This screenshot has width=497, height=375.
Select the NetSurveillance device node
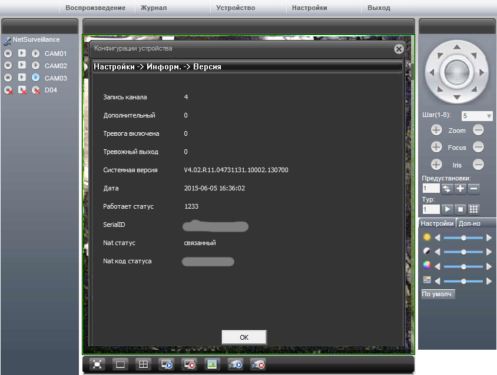click(x=36, y=39)
